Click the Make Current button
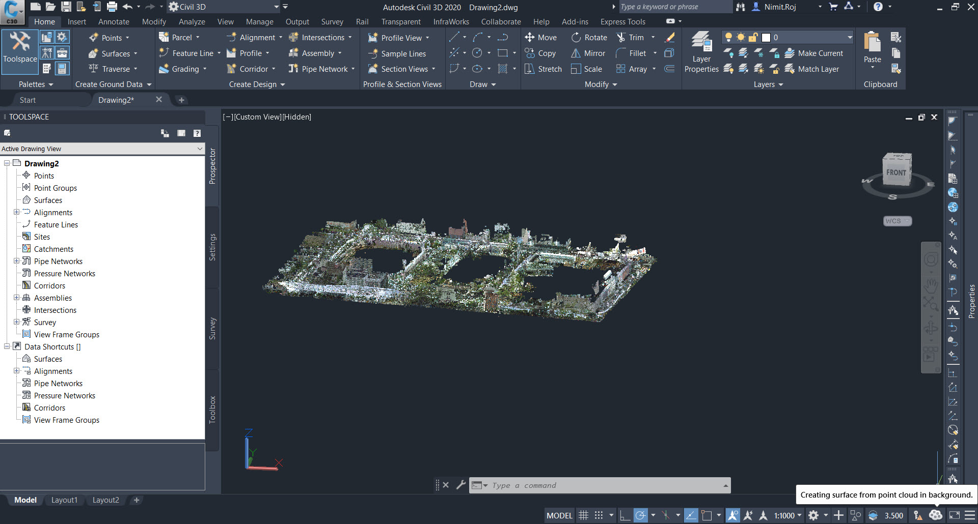The width and height of the screenshot is (978, 524). [815, 52]
